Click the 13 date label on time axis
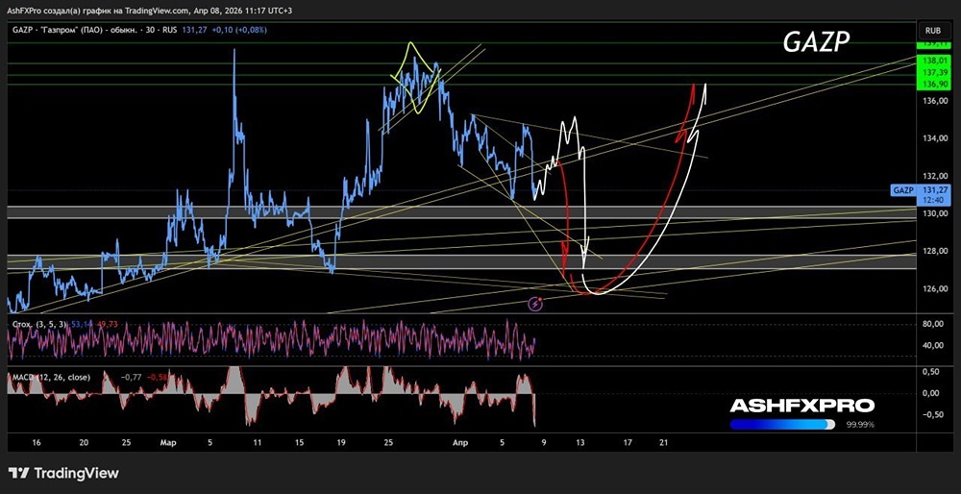Screen dimensions: 961x494 pyautogui.click(x=581, y=442)
